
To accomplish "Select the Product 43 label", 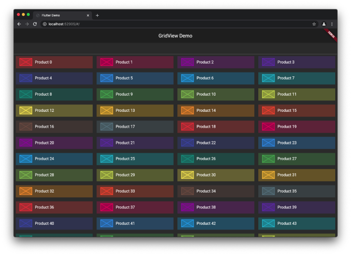I will (x=287, y=223).
